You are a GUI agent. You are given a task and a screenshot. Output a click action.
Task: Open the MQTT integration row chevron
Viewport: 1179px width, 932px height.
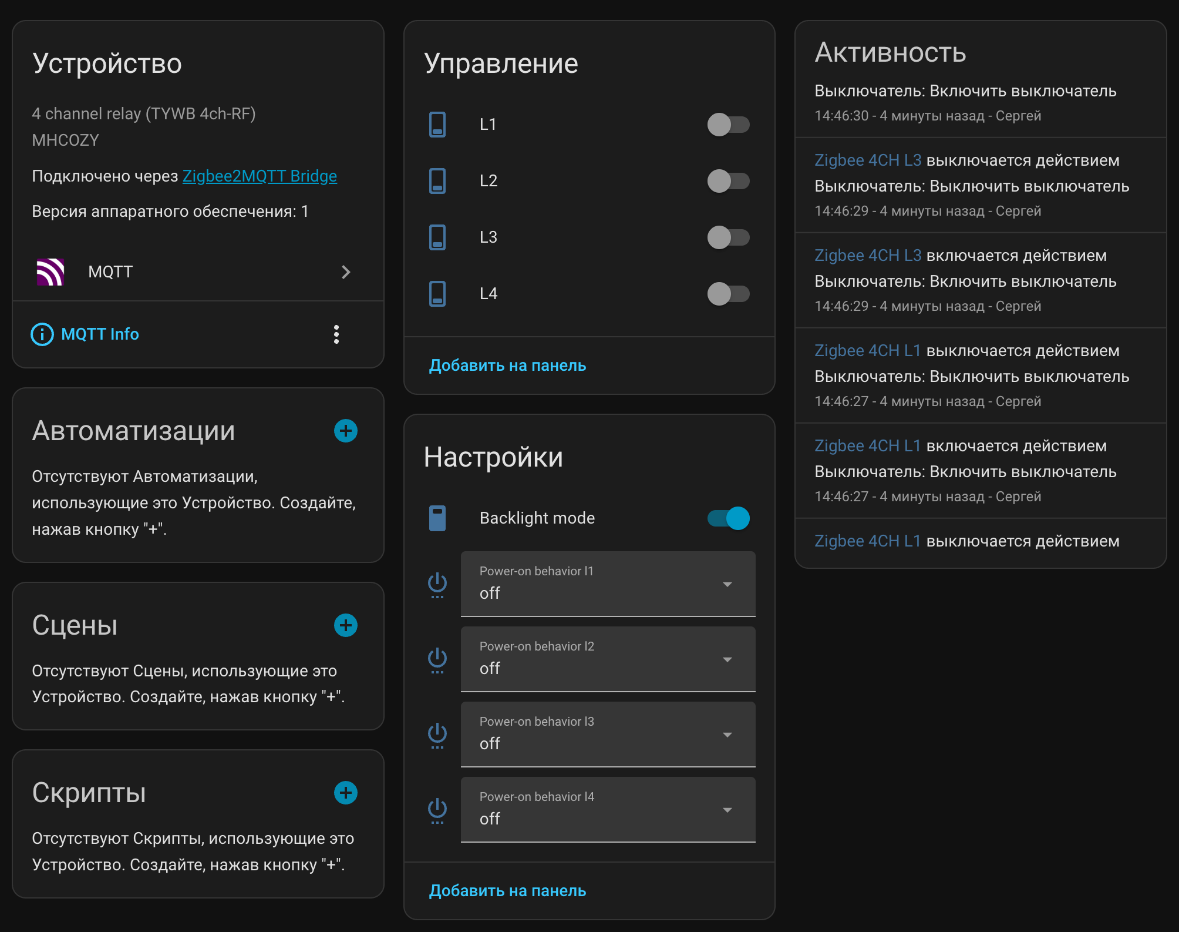point(346,272)
